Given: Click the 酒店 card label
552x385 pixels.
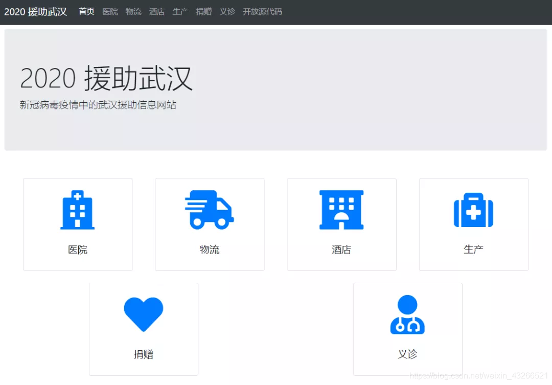Looking at the screenshot, I should point(341,250).
